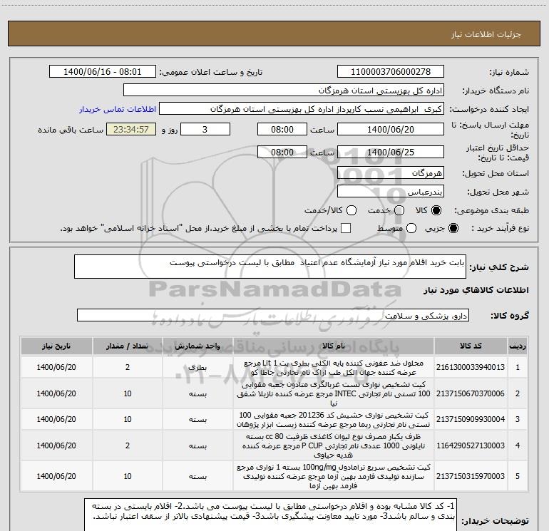Click the quantity 10 in row 2
549x531 pixels.
click(x=128, y=393)
